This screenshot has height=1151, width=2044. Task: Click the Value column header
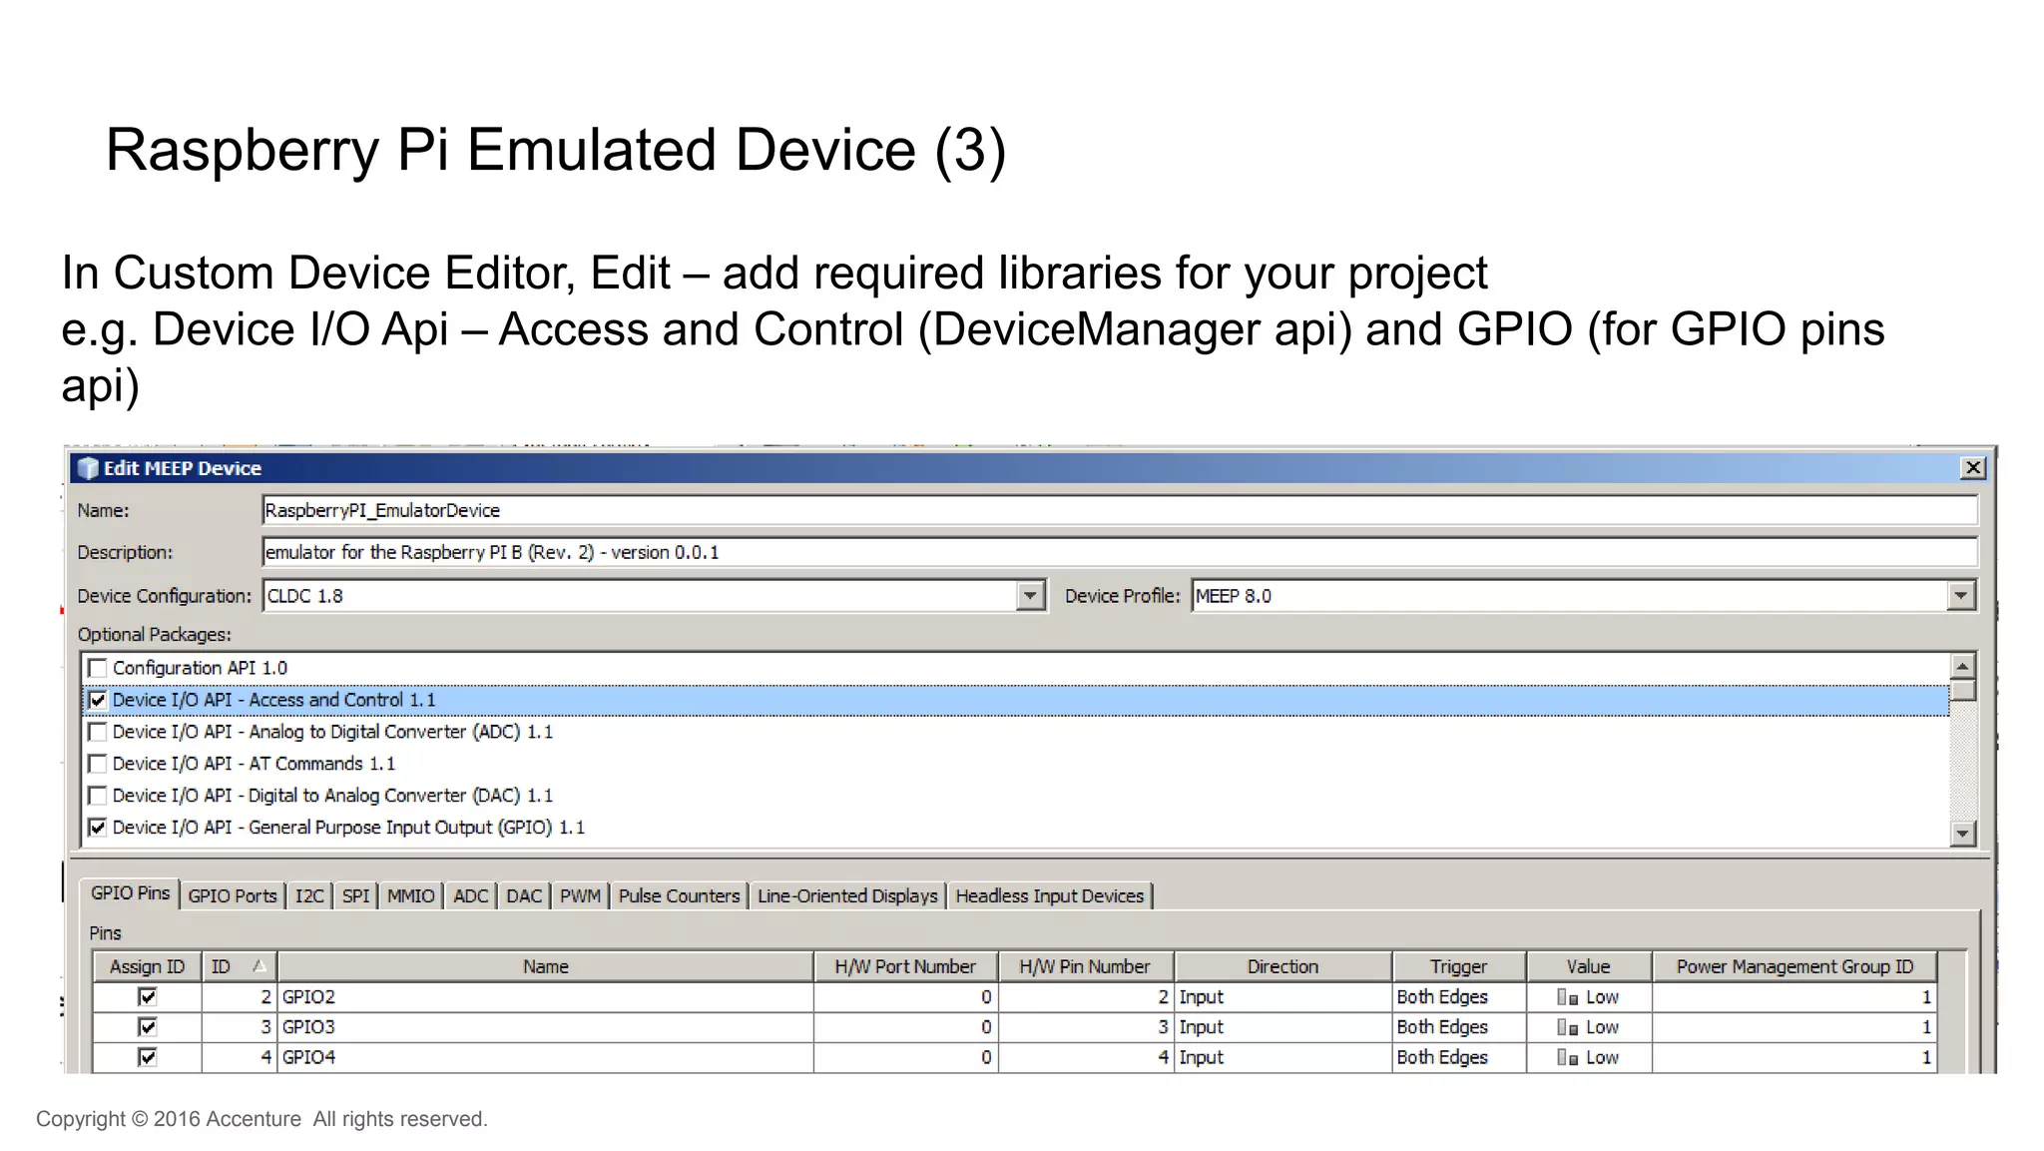click(x=1588, y=966)
